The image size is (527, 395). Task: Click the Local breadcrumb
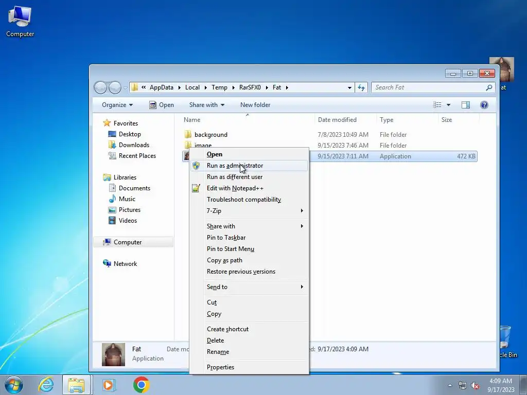coord(192,87)
